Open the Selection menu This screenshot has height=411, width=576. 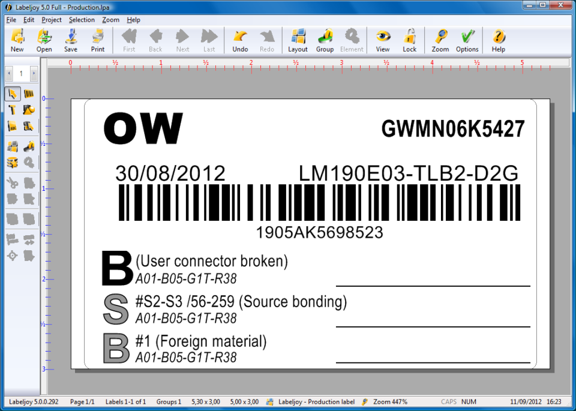[82, 20]
